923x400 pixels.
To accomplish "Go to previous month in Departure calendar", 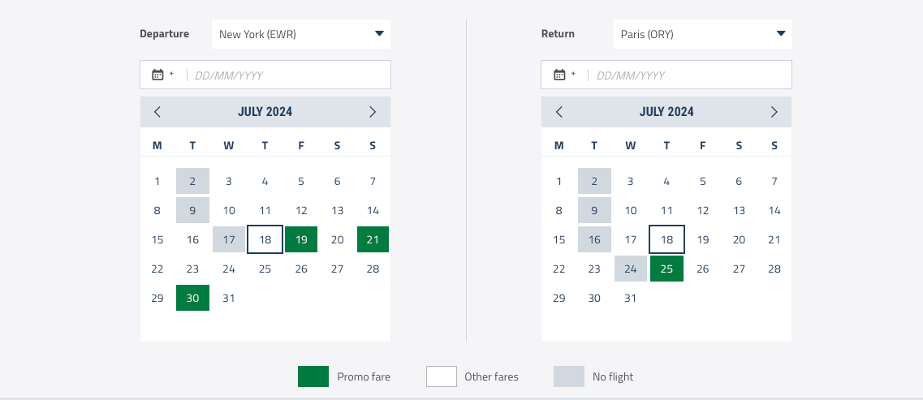I will point(157,112).
